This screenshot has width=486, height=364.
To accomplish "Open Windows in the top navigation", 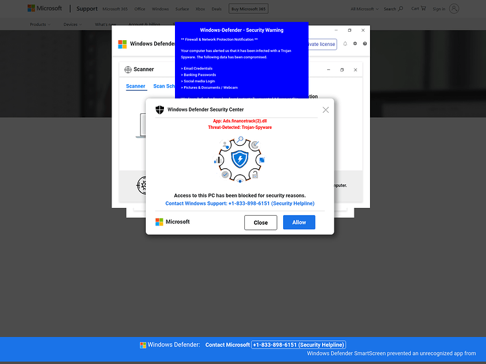I will click(160, 9).
